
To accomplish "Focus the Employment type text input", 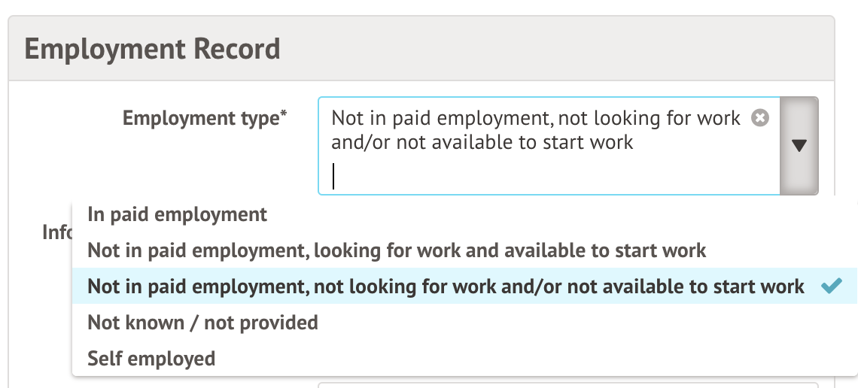I will 452,177.
